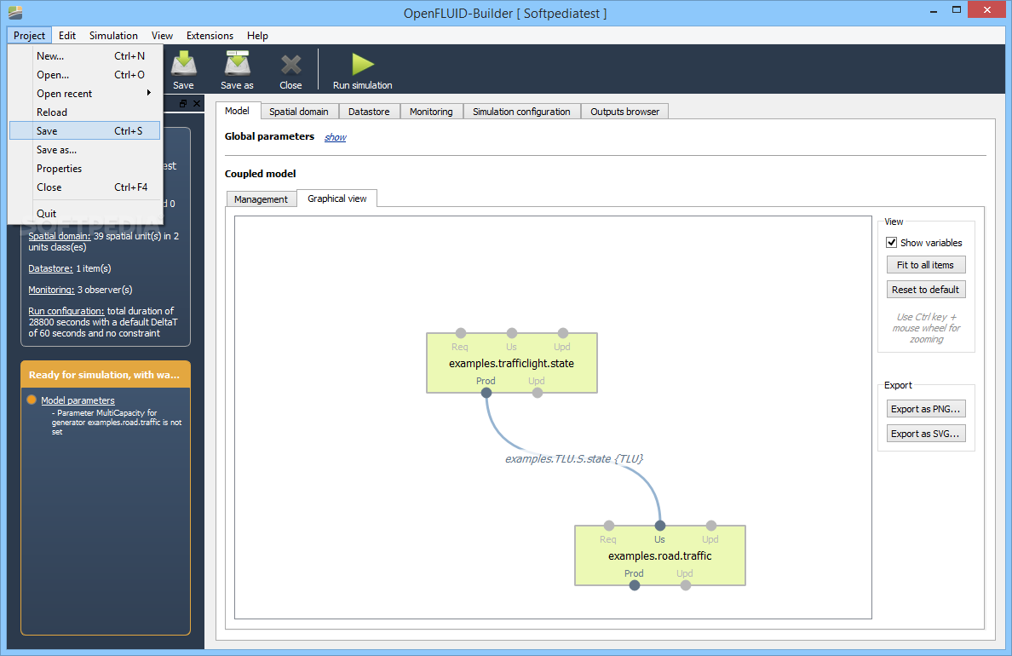Click 'Ready for simulation, with wa...' header

point(105,375)
